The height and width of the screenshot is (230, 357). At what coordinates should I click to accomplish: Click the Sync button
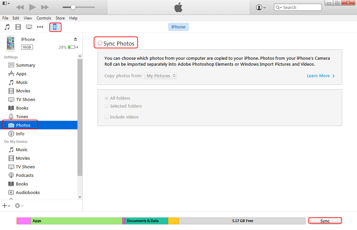325,221
